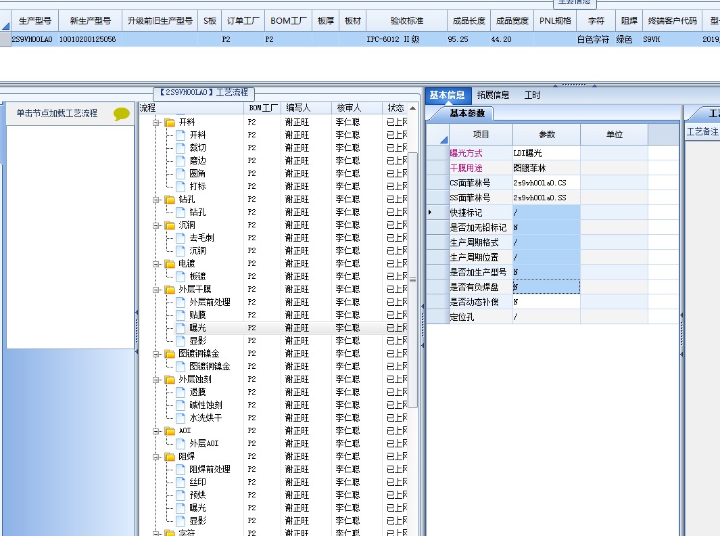Click the 打标 document icon

181,186
